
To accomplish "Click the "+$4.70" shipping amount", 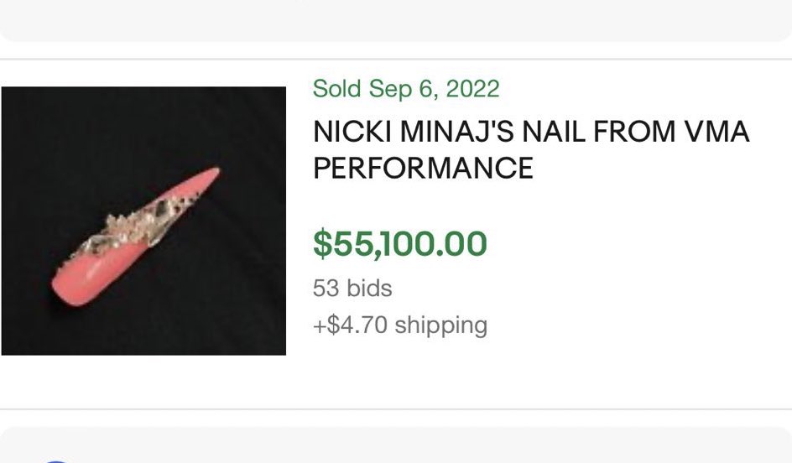I will pyautogui.click(x=350, y=325).
